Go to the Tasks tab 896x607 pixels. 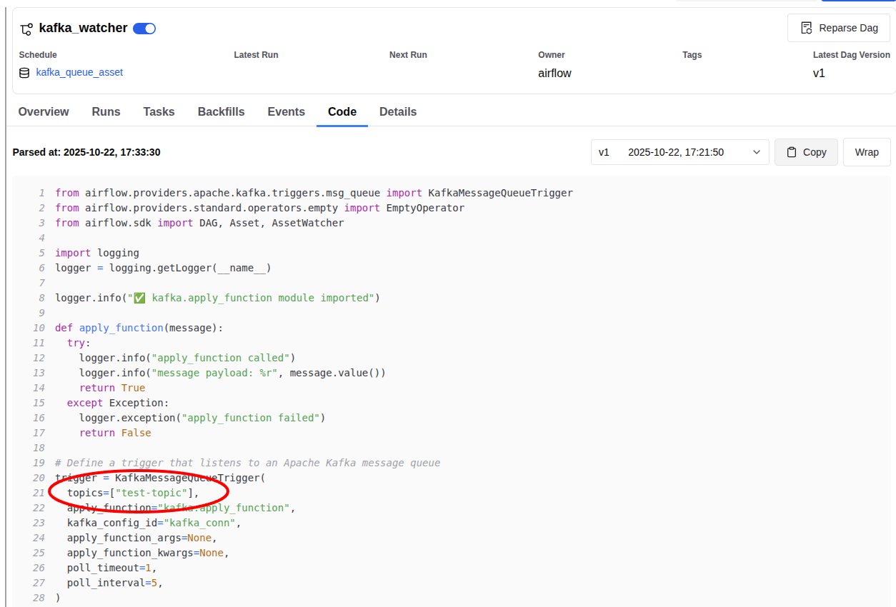(x=159, y=111)
